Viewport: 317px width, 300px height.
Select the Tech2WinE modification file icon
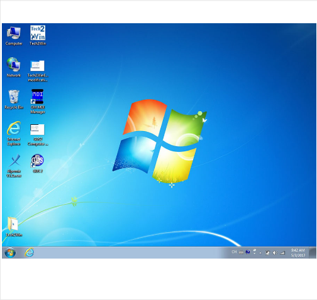click(x=38, y=71)
